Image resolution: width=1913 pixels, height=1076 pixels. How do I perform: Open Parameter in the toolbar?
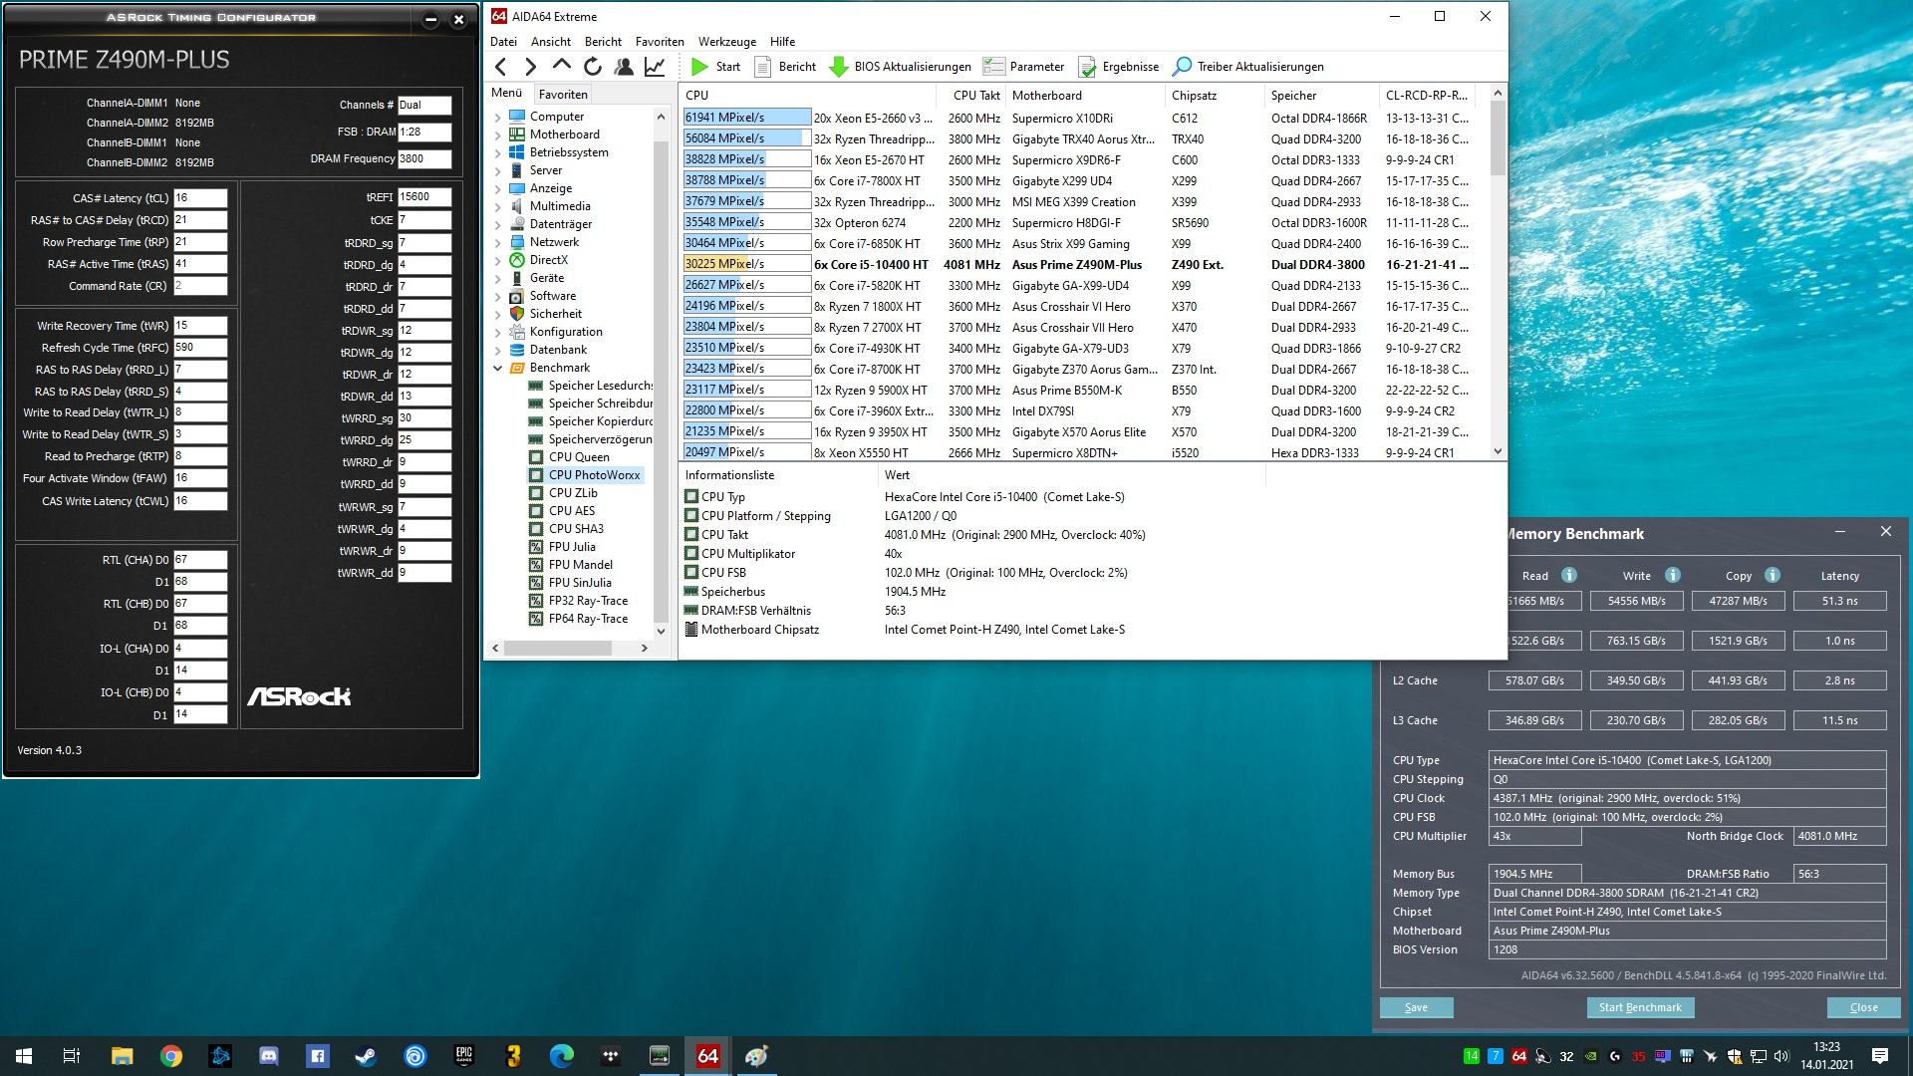[1023, 67]
